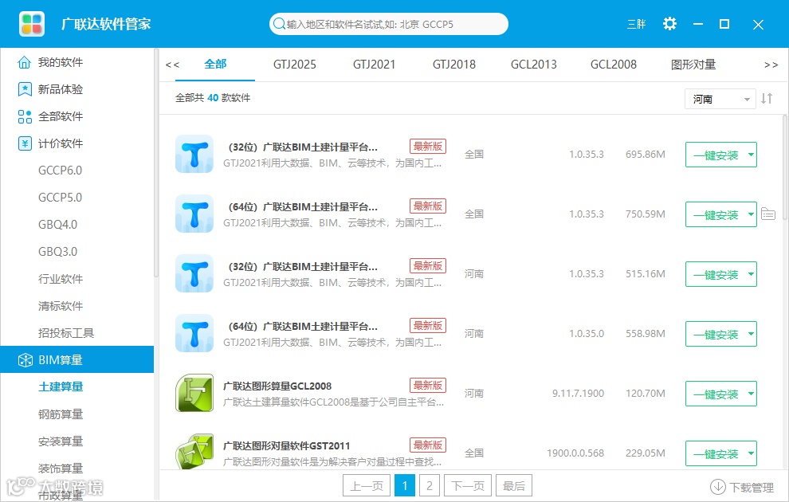Open GCCP5.0 in sidebar

pos(60,198)
